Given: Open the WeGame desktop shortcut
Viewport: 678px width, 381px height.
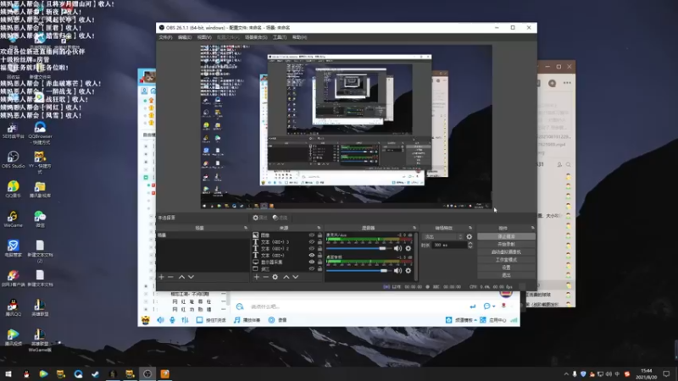Looking at the screenshot, I should click(13, 219).
